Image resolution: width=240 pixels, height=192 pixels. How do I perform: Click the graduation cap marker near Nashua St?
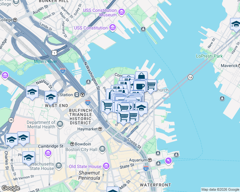(x=32, y=92)
